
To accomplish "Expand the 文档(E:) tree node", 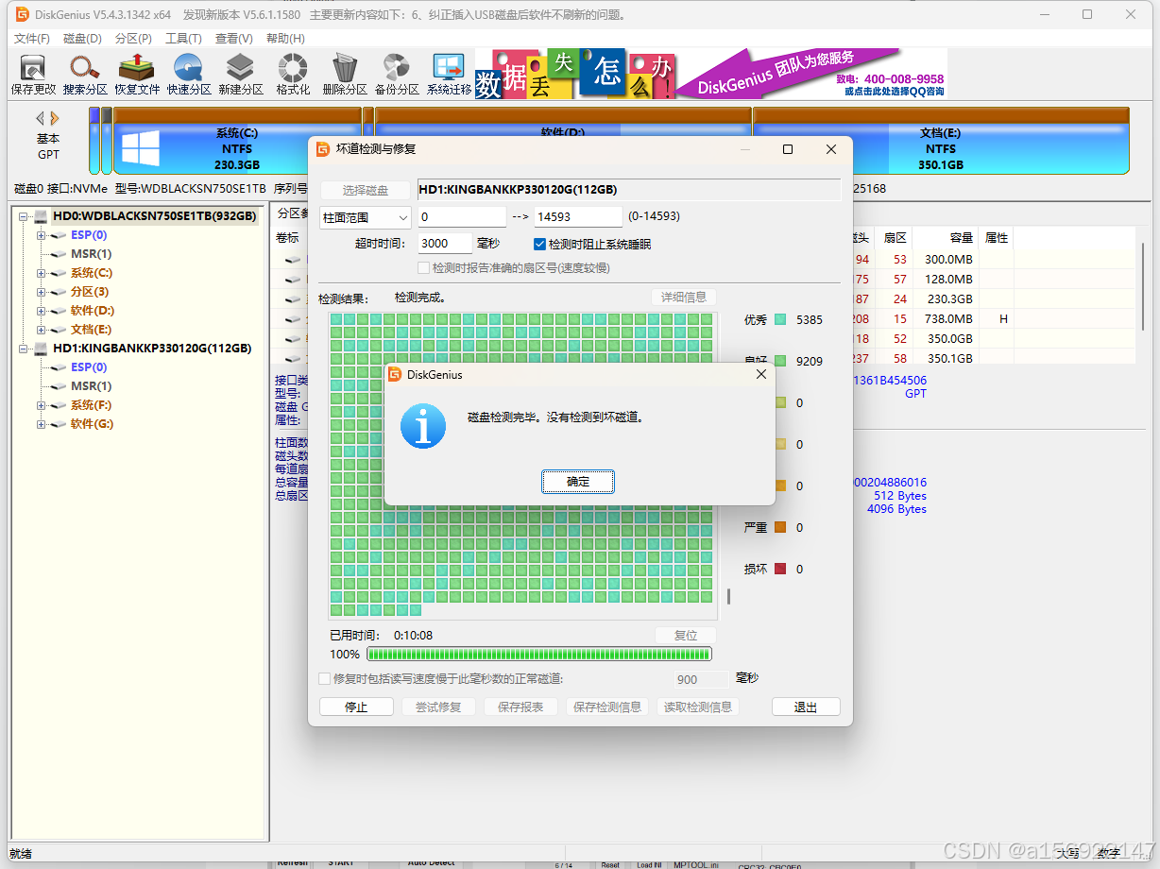I will (42, 330).
